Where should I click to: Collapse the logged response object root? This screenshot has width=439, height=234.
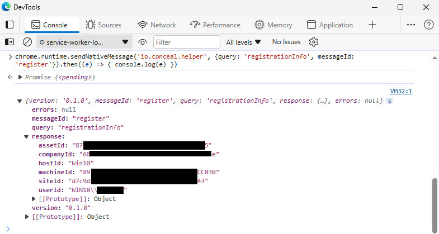tap(20, 101)
